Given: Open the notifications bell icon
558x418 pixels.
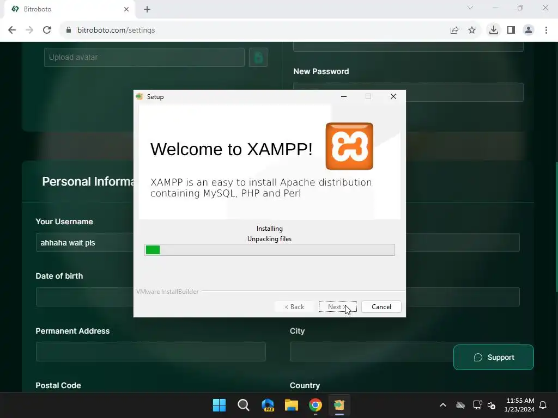Looking at the screenshot, I should (x=543, y=405).
